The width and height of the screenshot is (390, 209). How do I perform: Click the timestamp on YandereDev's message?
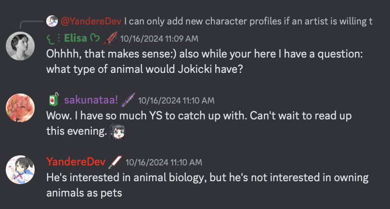[163, 163]
